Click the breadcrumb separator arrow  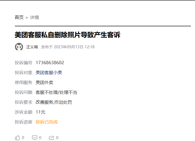pyautogui.click(x=27, y=18)
